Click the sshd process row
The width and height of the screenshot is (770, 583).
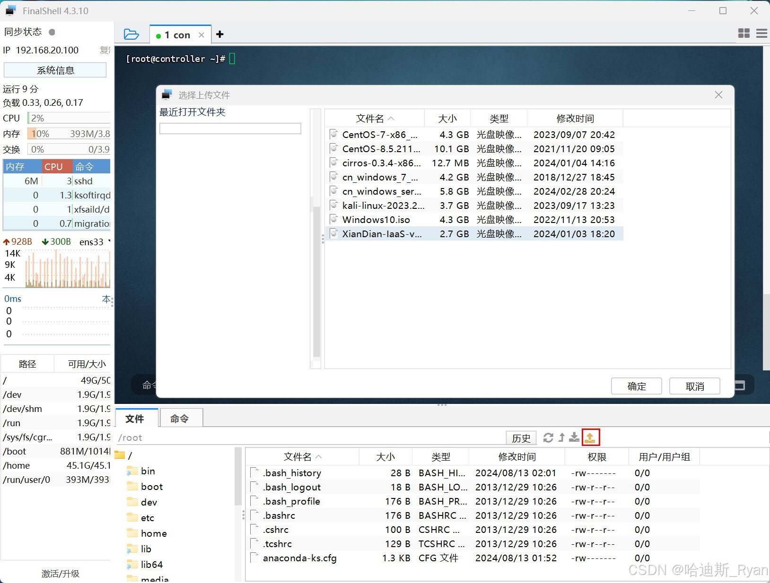point(57,181)
